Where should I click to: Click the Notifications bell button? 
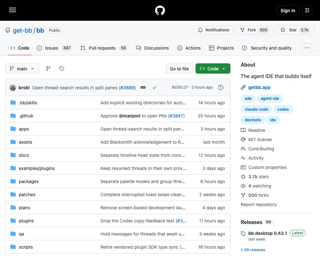(x=213, y=30)
